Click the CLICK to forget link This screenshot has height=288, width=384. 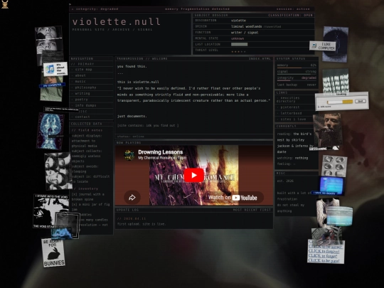click(x=323, y=256)
